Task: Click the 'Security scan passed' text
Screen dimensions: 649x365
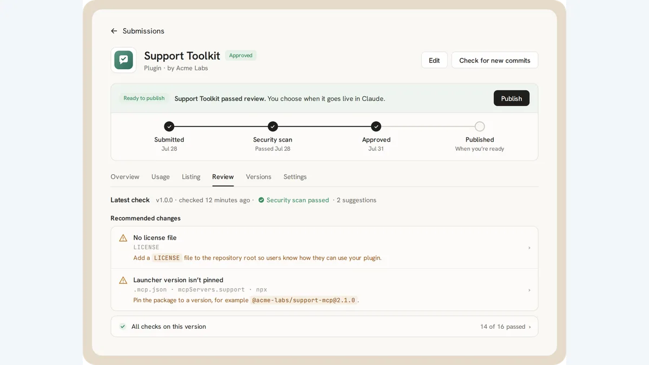Action: (297, 200)
